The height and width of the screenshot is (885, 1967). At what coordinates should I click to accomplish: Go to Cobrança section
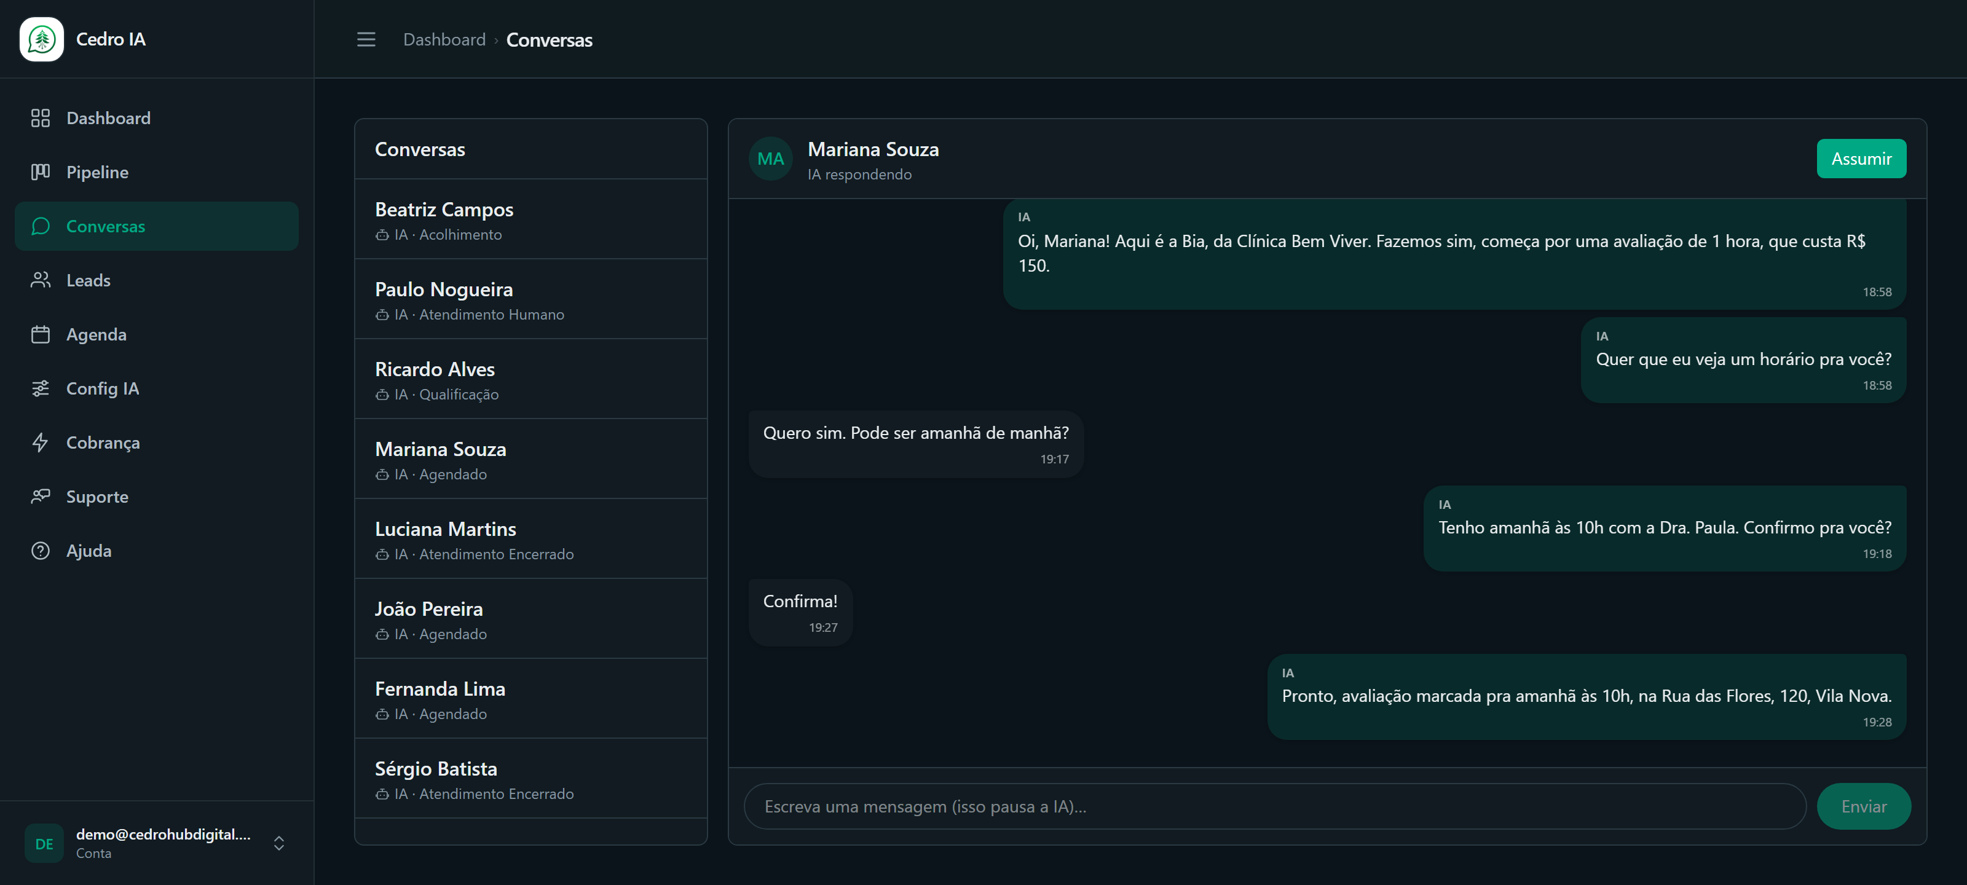[157, 442]
